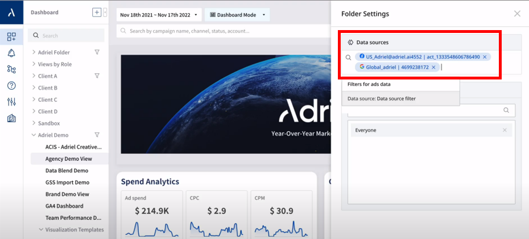Screen dimensions: 529x239
Task: Click the CPC metric card
Action: (217, 215)
